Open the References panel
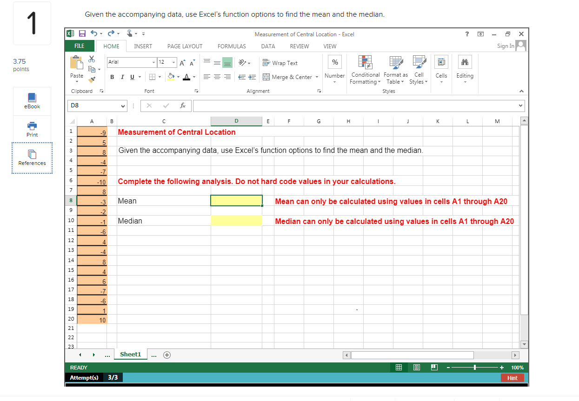This screenshot has height=401, width=579. [32, 158]
